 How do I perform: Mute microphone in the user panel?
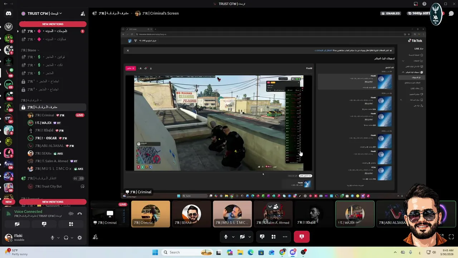tap(53, 238)
